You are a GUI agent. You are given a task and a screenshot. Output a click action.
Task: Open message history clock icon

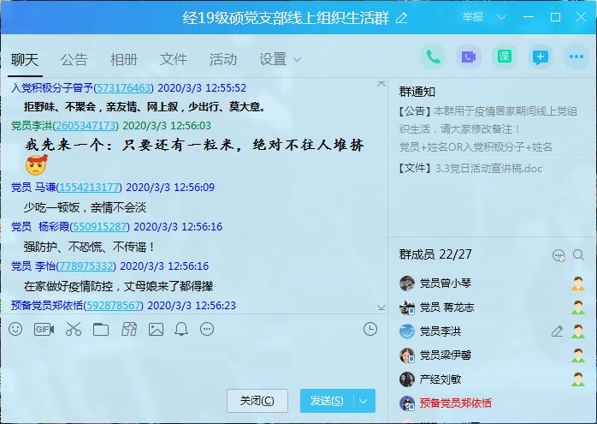[x=370, y=329]
